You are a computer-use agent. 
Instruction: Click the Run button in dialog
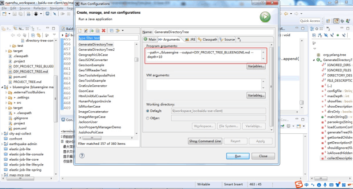(238, 156)
